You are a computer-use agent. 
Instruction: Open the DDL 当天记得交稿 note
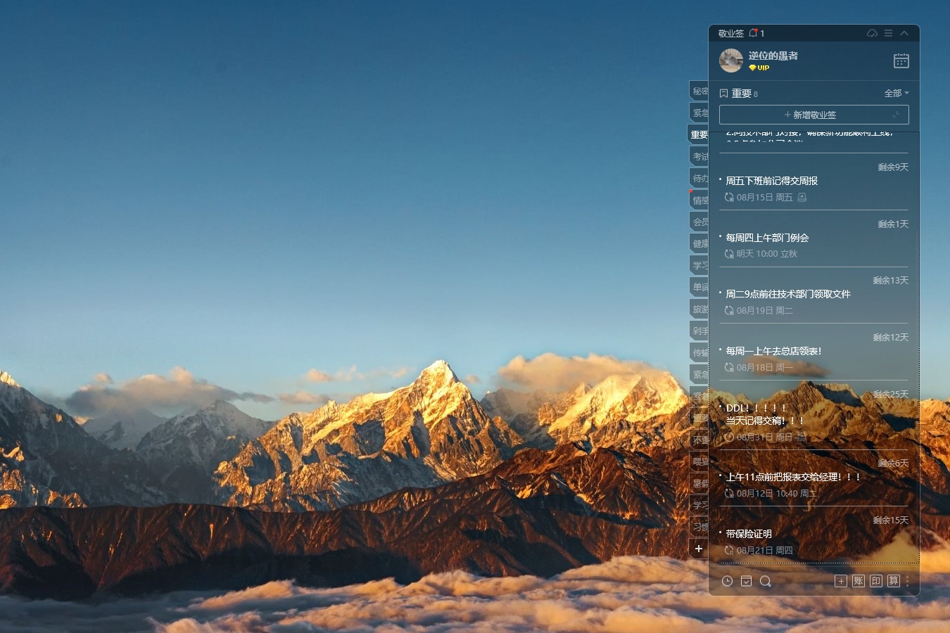(x=765, y=414)
